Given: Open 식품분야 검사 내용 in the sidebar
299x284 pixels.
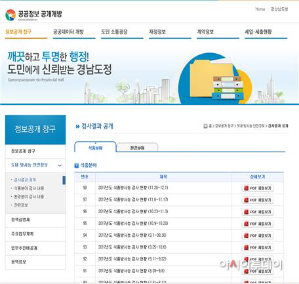Looking at the screenshot, I should tap(29, 188).
